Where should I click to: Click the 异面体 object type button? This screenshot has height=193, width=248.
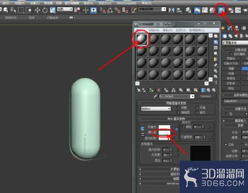click(x=231, y=59)
